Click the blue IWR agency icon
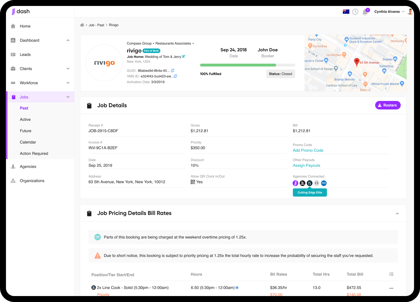The image size is (420, 302). point(324,183)
